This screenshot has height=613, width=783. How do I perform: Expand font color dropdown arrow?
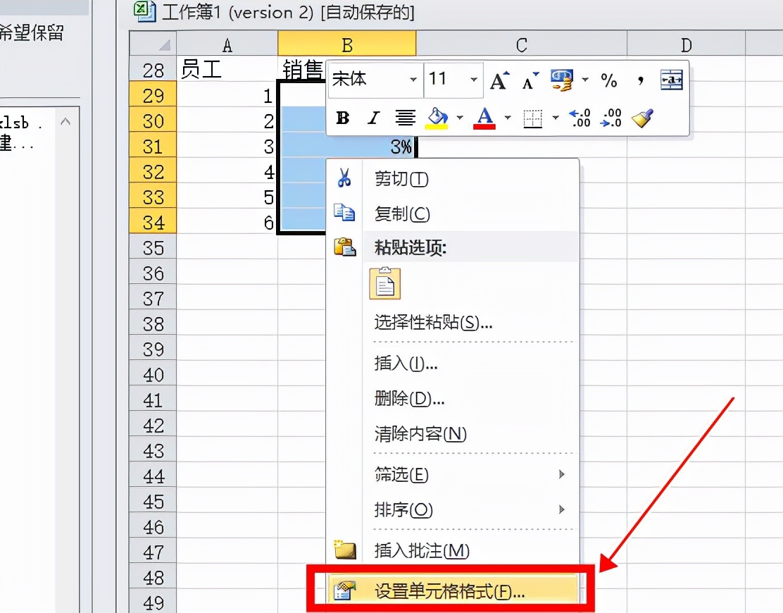tap(508, 118)
